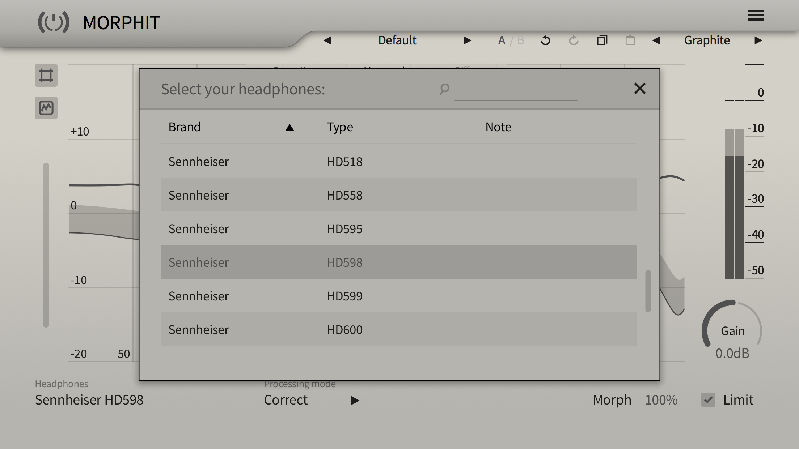Open the hamburger menu icon
Viewport: 799px width, 449px height.
[756, 16]
